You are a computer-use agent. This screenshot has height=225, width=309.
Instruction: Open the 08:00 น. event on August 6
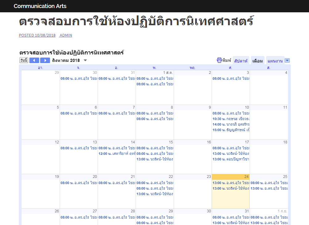point(79,113)
